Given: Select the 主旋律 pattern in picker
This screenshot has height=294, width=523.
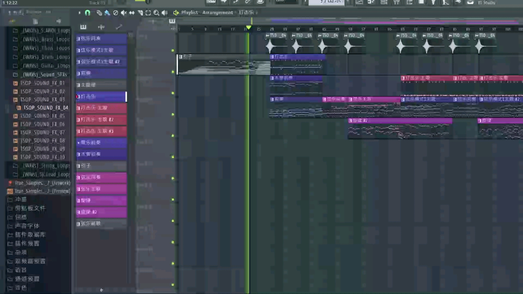Looking at the screenshot, I should point(101,85).
